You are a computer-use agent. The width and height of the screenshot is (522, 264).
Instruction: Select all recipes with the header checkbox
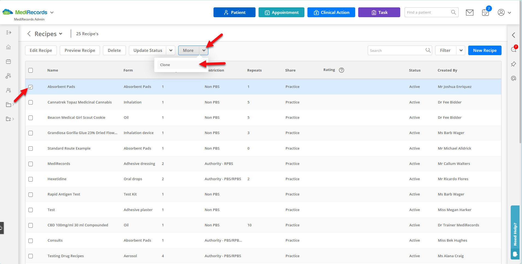point(31,70)
